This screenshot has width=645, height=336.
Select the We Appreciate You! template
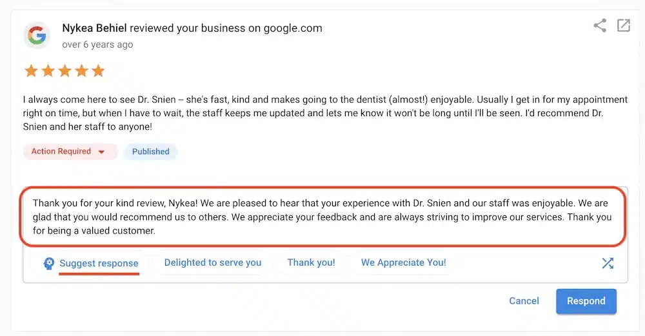click(x=403, y=262)
